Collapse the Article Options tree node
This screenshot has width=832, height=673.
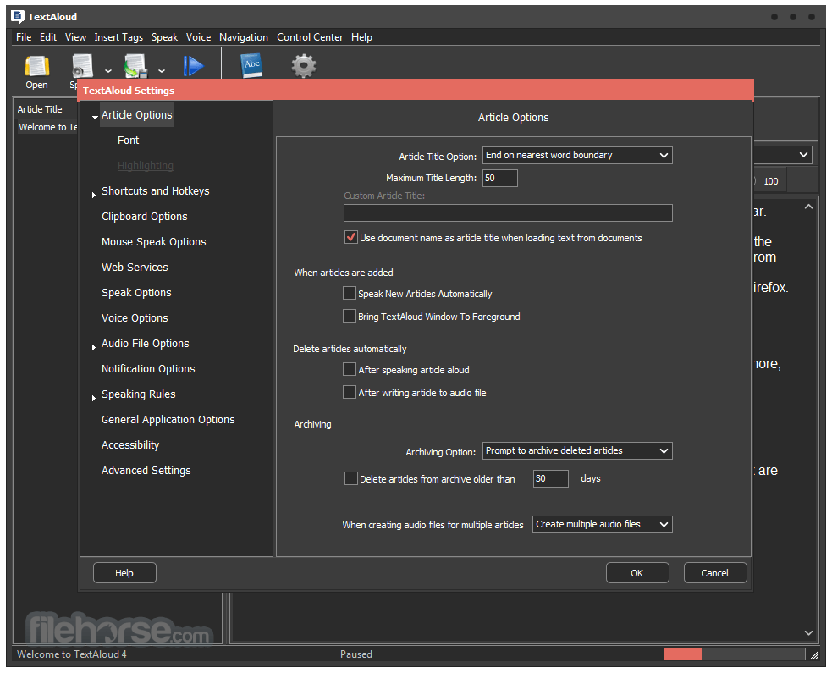coord(95,117)
